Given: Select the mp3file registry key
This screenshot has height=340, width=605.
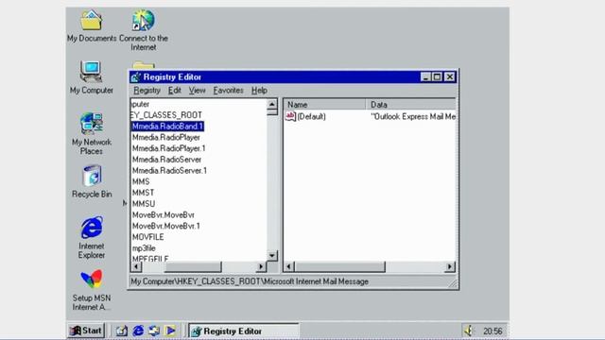Looking at the screenshot, I should pyautogui.click(x=144, y=248).
